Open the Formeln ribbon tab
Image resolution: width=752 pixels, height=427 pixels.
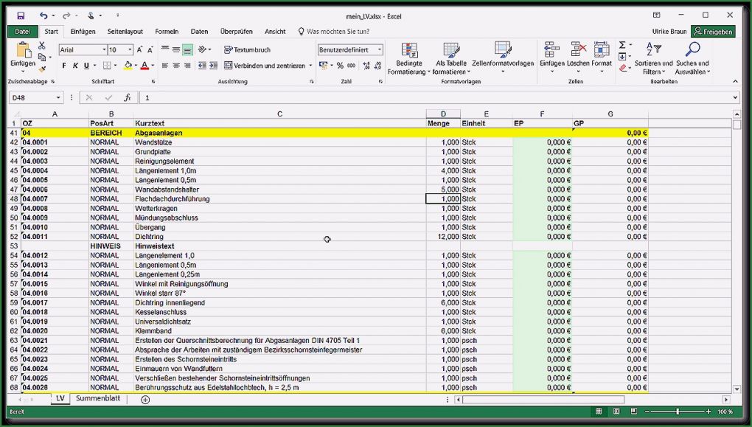(x=167, y=32)
